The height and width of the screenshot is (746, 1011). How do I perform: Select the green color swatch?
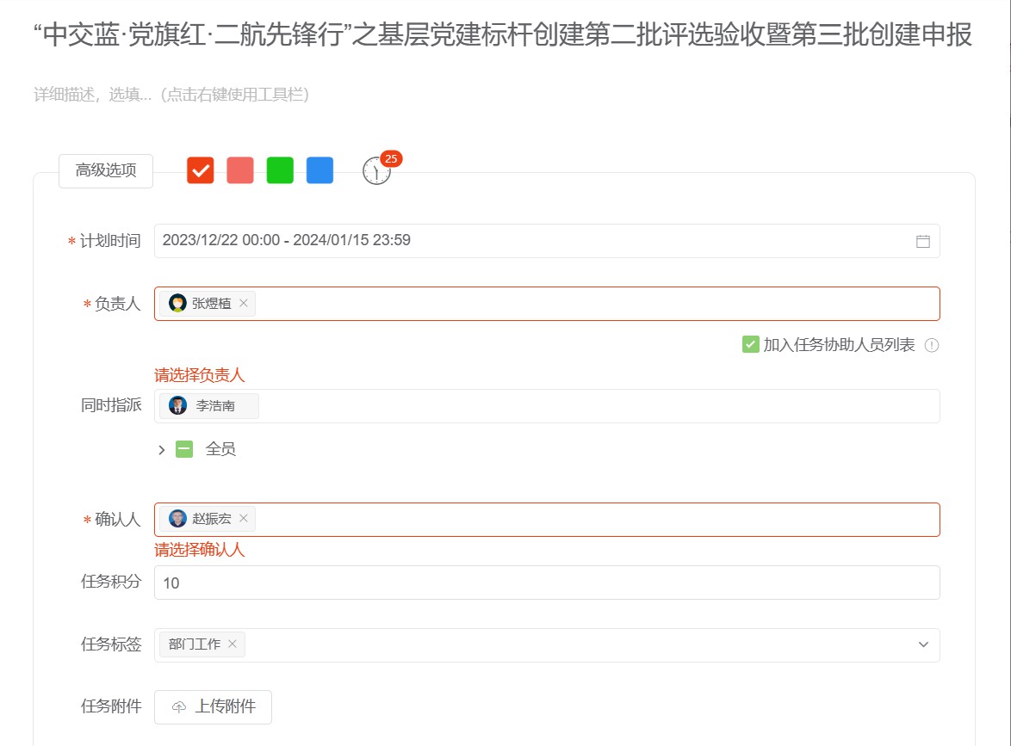280,170
